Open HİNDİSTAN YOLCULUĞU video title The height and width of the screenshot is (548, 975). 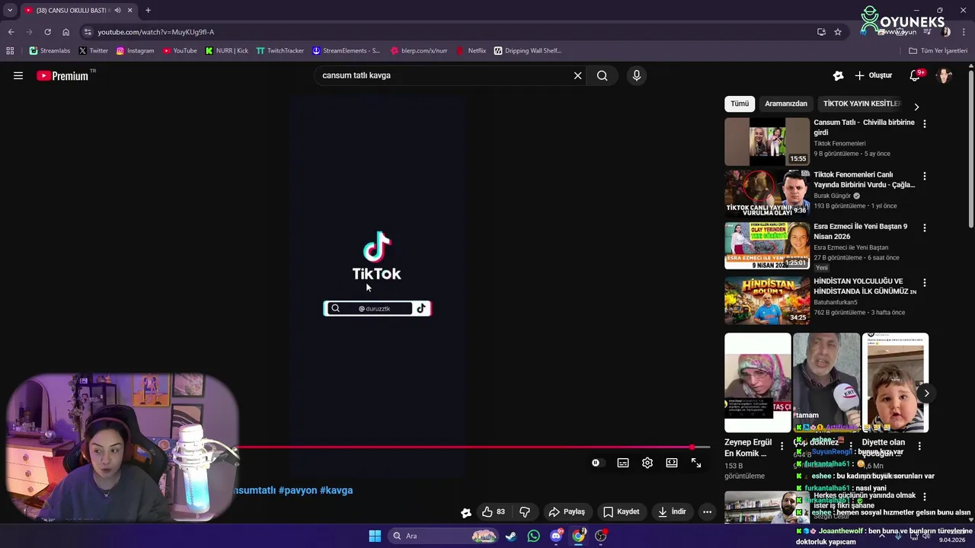tap(865, 286)
